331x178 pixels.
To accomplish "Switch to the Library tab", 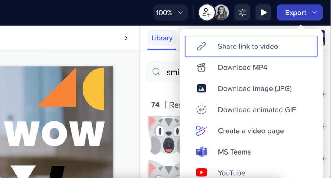I will coord(162,38).
